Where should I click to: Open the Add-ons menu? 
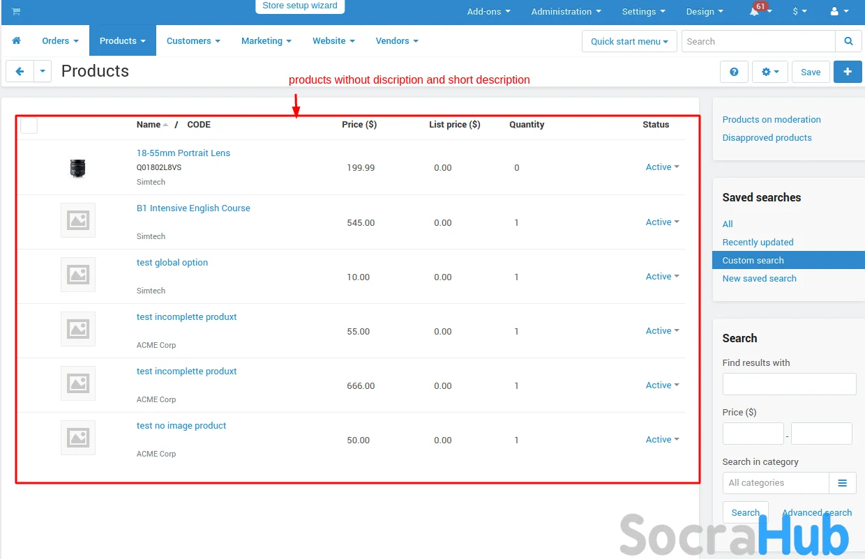tap(488, 12)
